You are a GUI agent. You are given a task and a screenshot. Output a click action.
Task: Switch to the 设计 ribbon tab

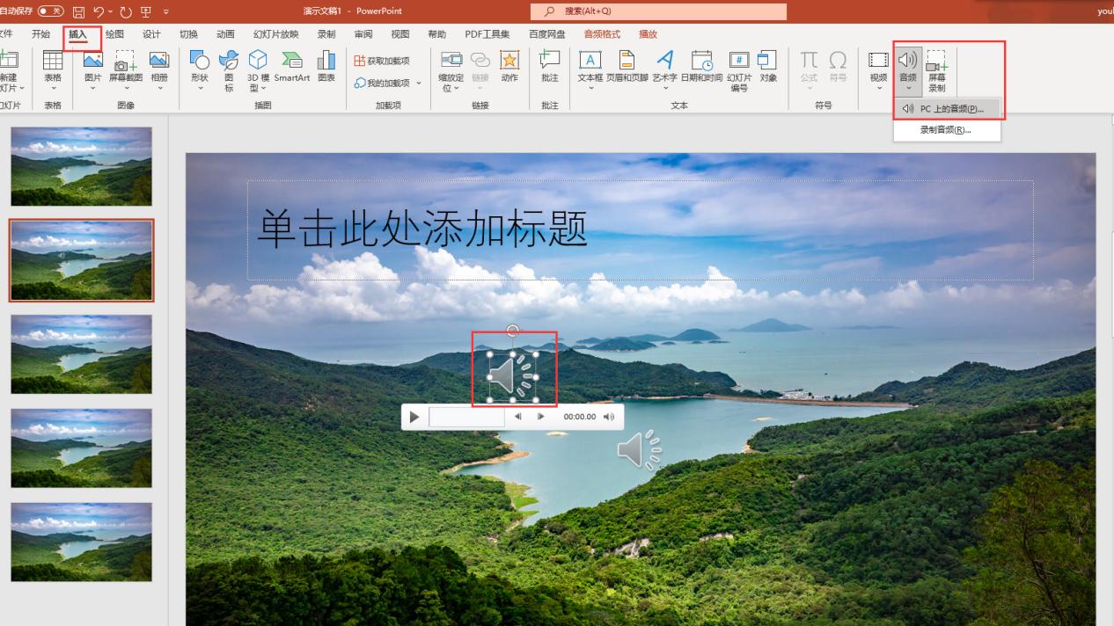pyautogui.click(x=151, y=34)
